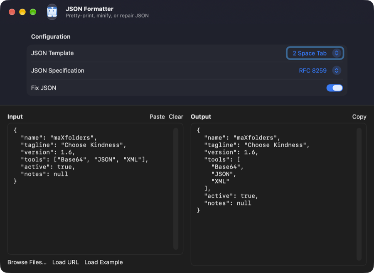
Task: Click the "tools" array line in Input
Action: click(84, 160)
